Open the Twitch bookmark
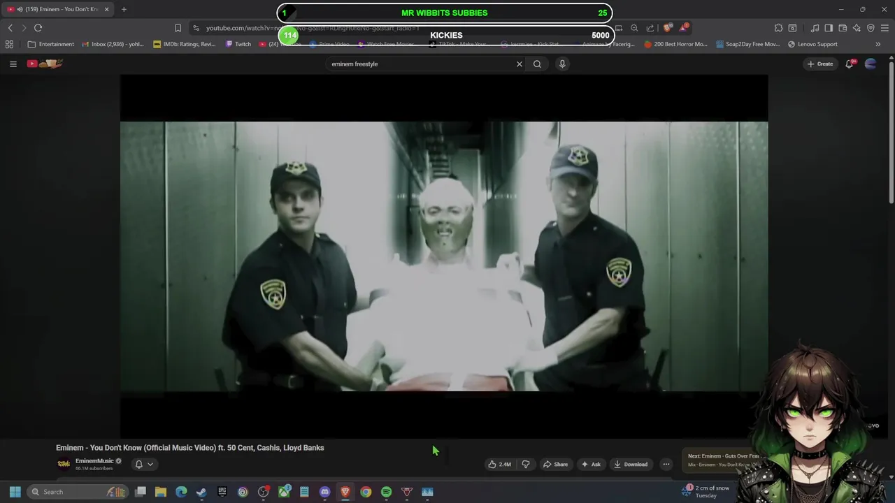Viewport: 895px width, 503px height. coord(238,44)
